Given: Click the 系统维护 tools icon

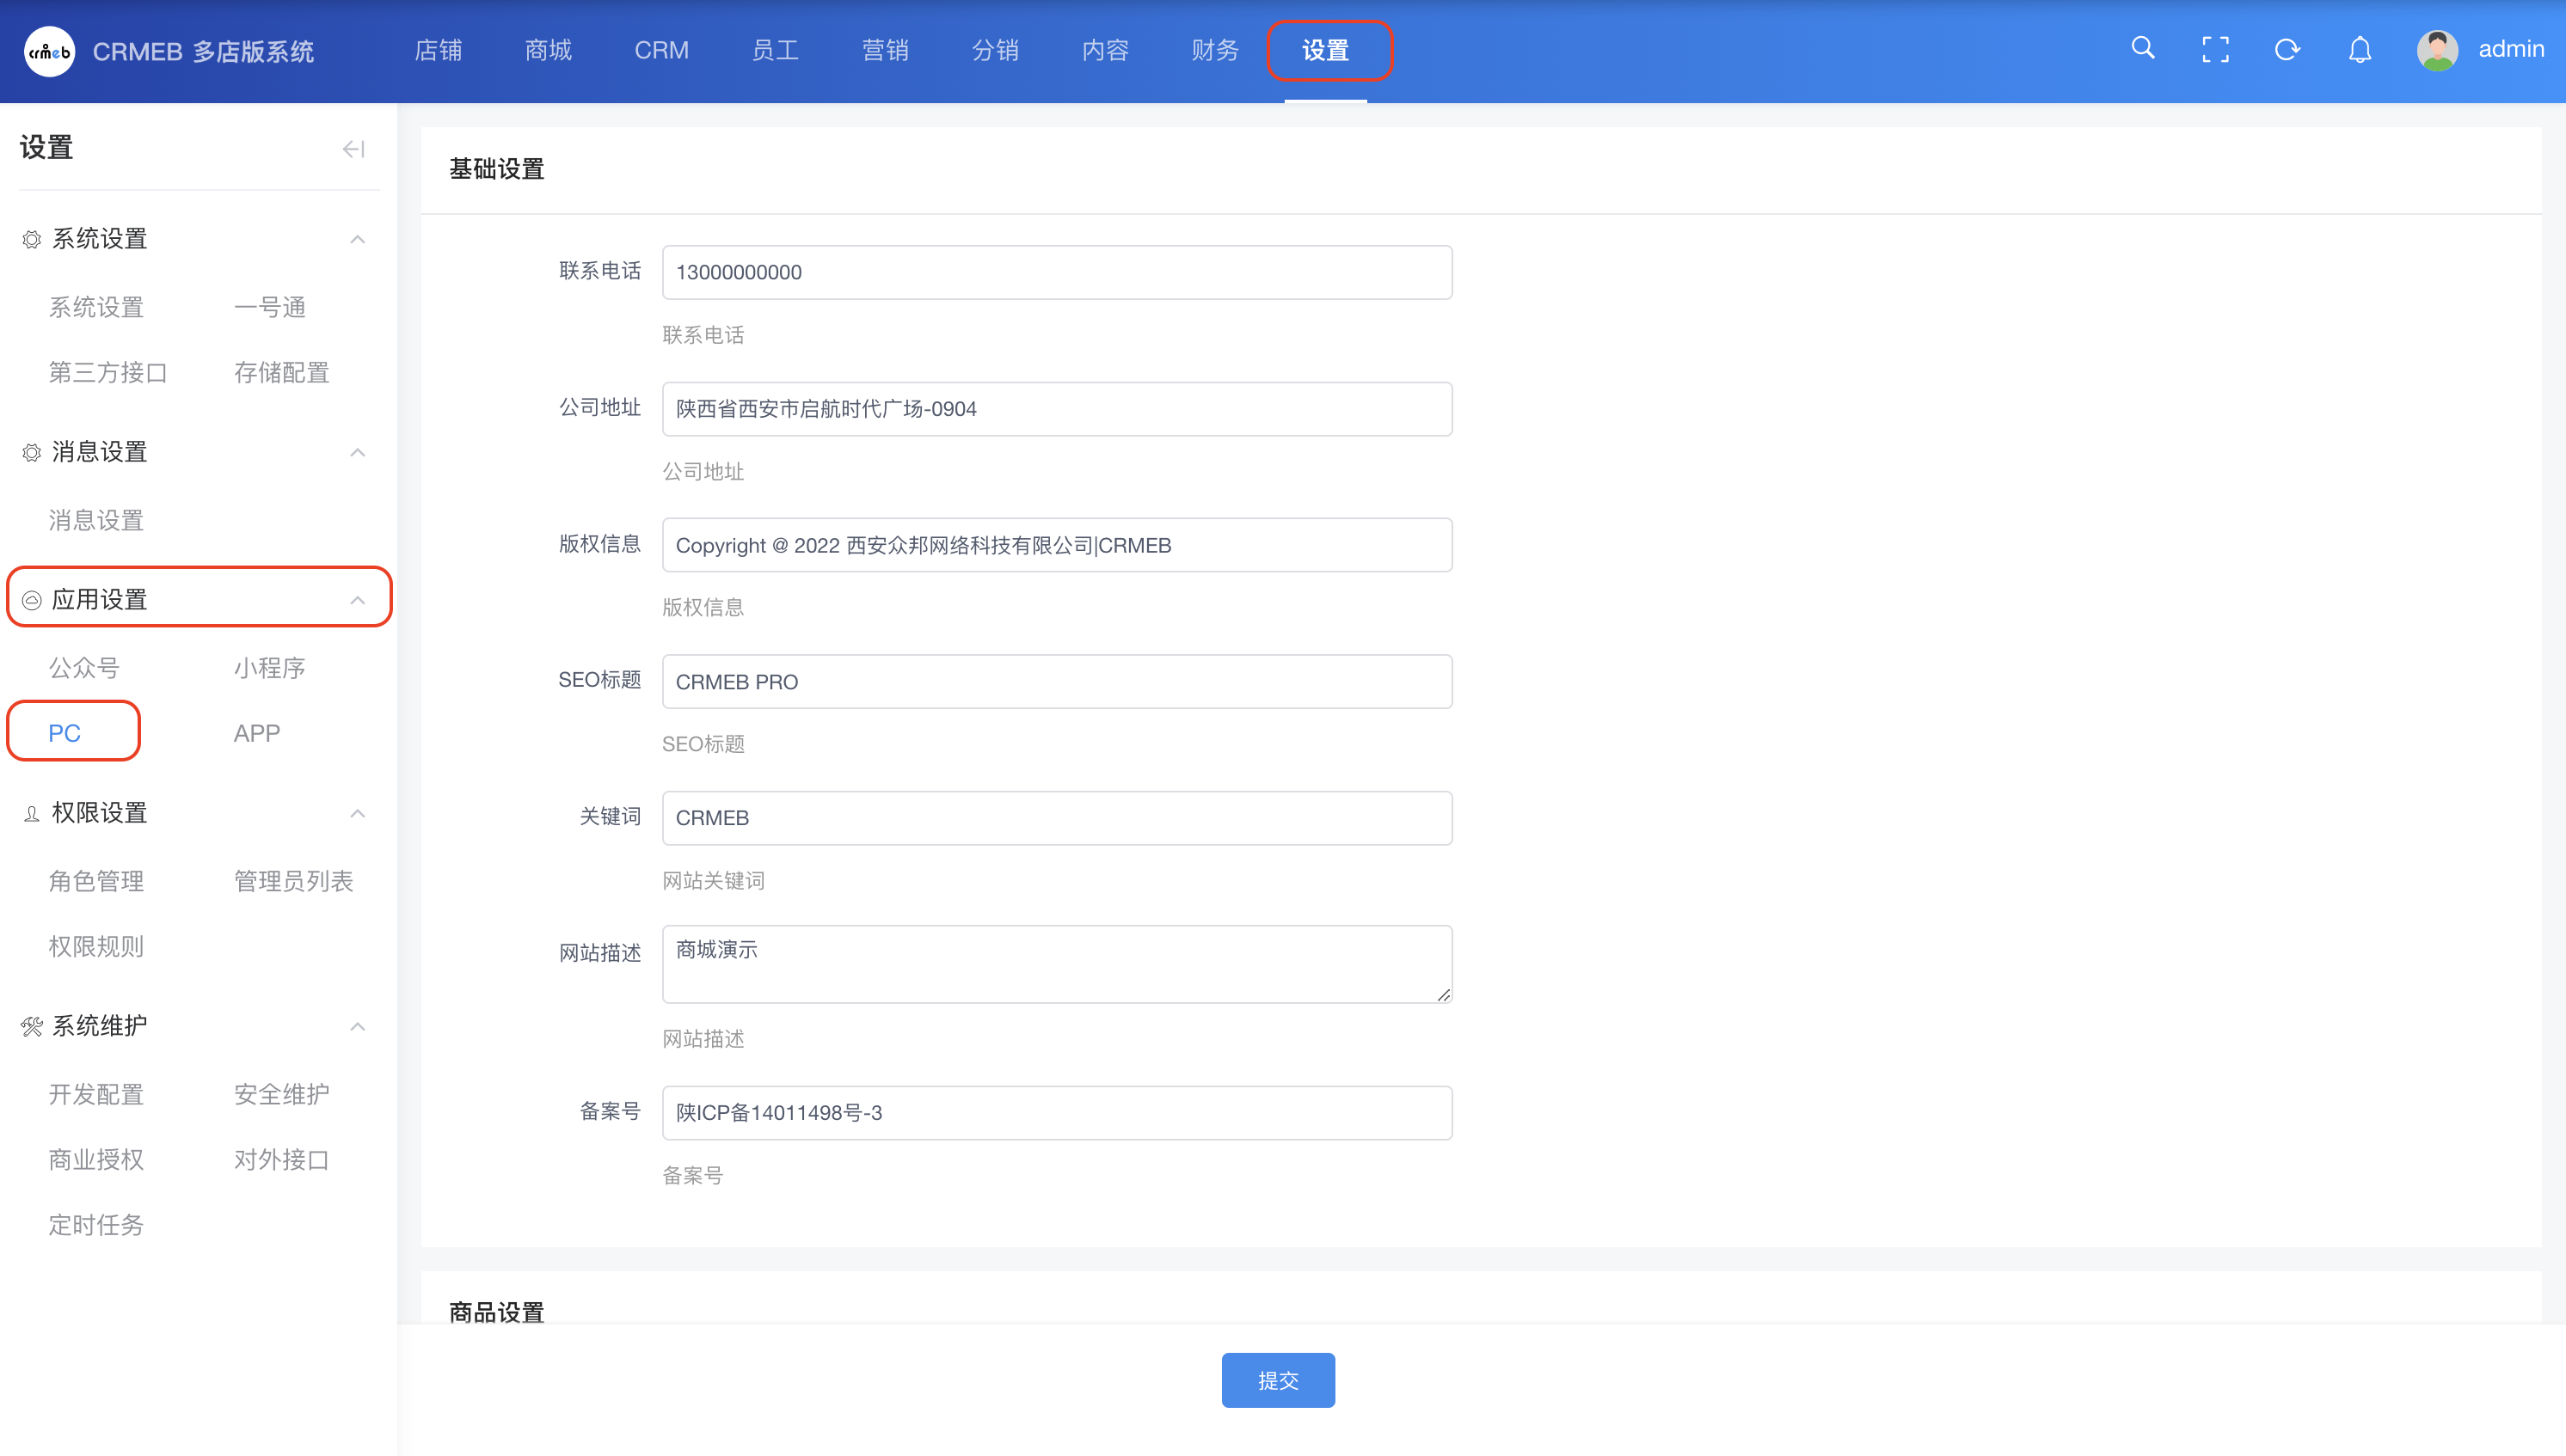Looking at the screenshot, I should click(32, 1026).
